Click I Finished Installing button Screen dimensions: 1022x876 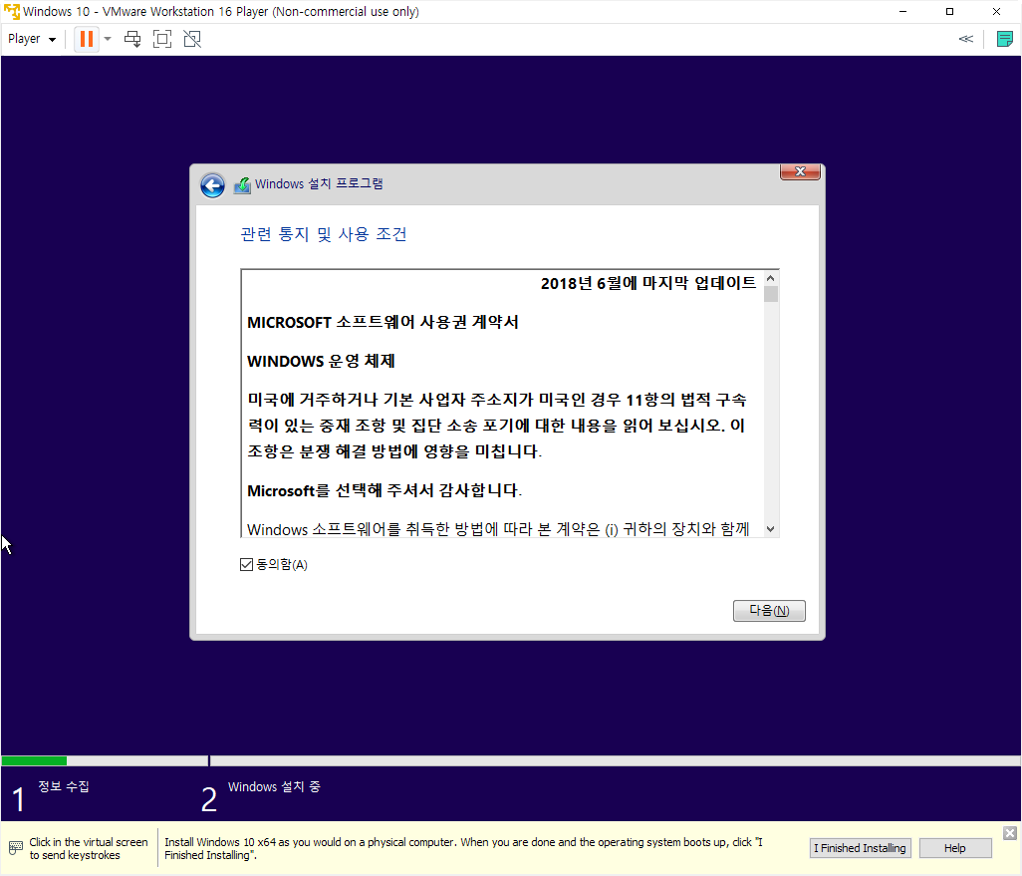click(x=860, y=848)
